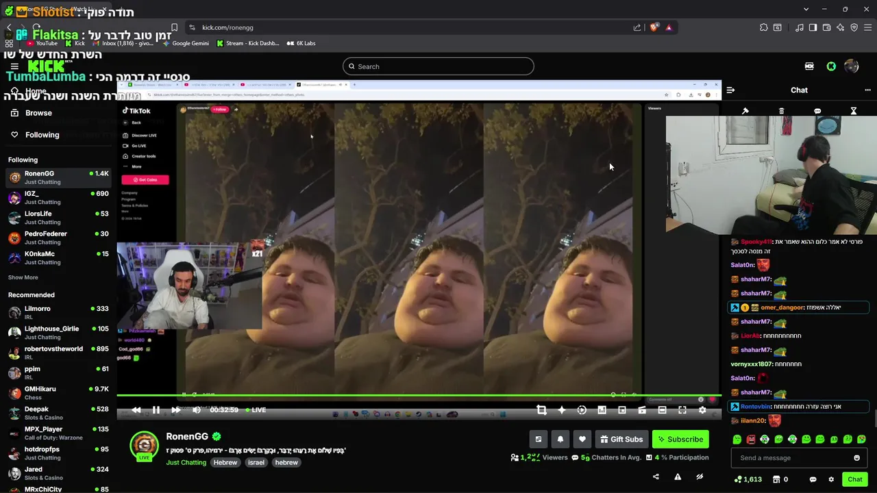Click the green K wallet icon
Image resolution: width=877 pixels, height=493 pixels.
click(831, 66)
